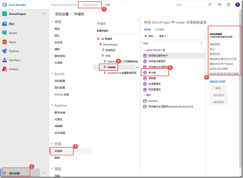
Task: Open DemoProject breadcrumb link
Action: pyautogui.click(x=90, y=5)
